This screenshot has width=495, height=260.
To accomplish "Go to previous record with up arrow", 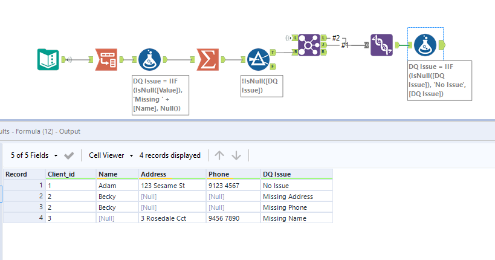I will point(219,155).
